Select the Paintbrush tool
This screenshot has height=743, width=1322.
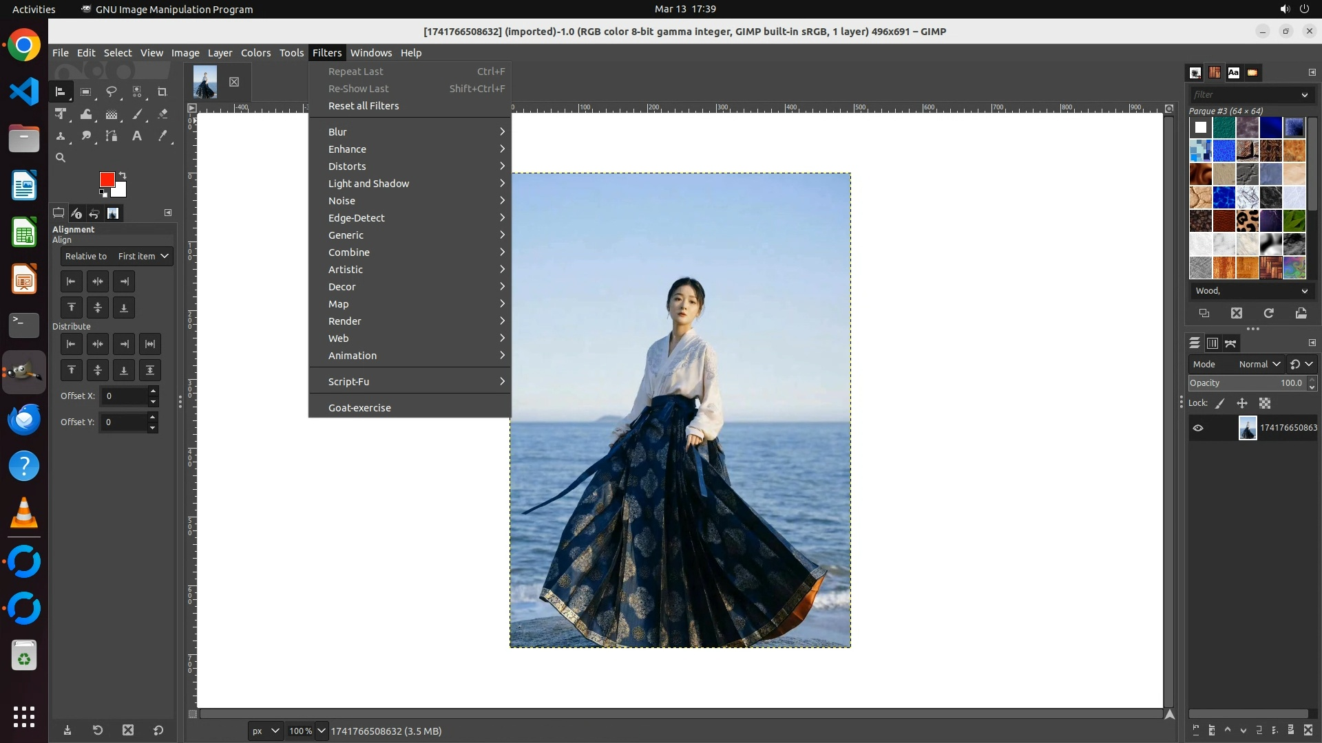coord(137,114)
